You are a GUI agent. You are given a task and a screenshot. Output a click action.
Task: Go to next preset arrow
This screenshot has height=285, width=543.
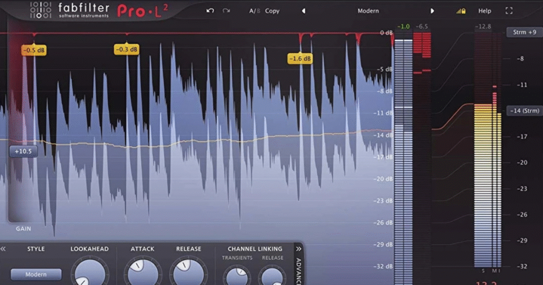click(x=432, y=11)
